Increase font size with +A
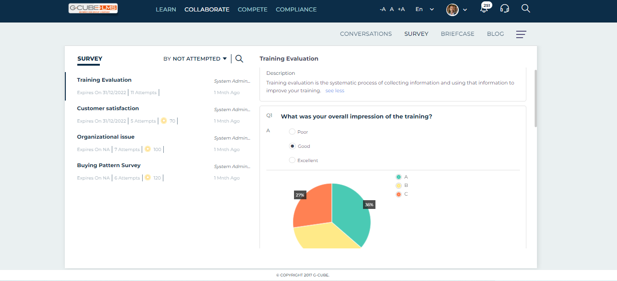The image size is (617, 281). (401, 9)
